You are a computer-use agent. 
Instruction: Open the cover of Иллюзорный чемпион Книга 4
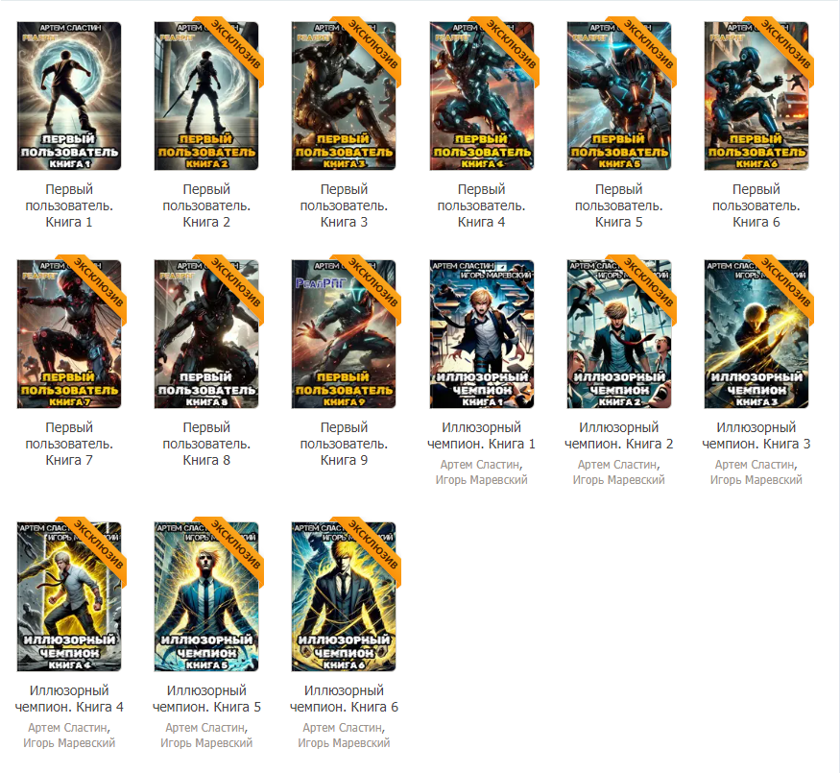click(x=69, y=596)
